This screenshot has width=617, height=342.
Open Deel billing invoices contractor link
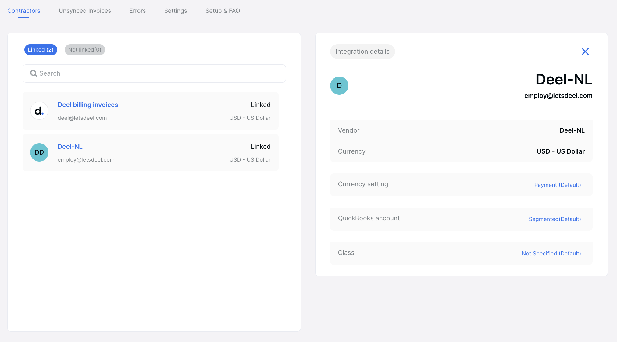coord(88,105)
